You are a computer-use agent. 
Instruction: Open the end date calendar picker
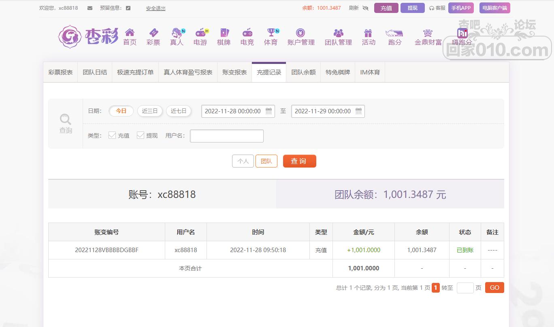(358, 111)
